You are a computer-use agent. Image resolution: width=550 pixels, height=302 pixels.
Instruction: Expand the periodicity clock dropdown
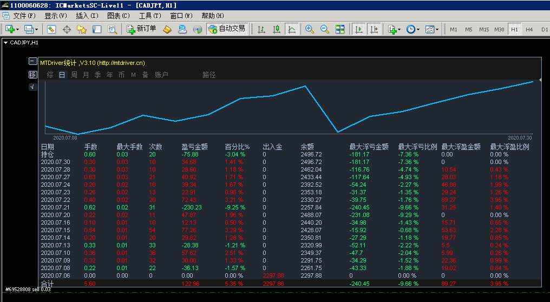click(413, 29)
